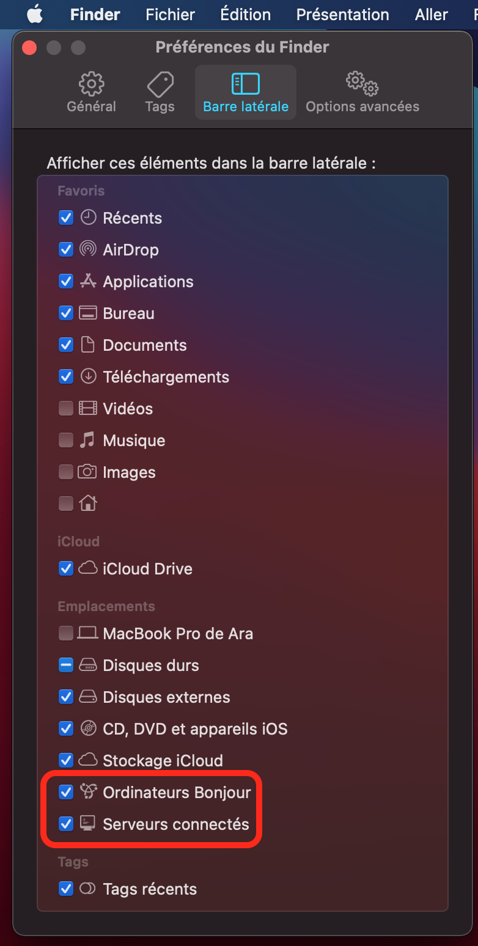Uncheck the Serveurs connectés checkbox

(x=66, y=824)
